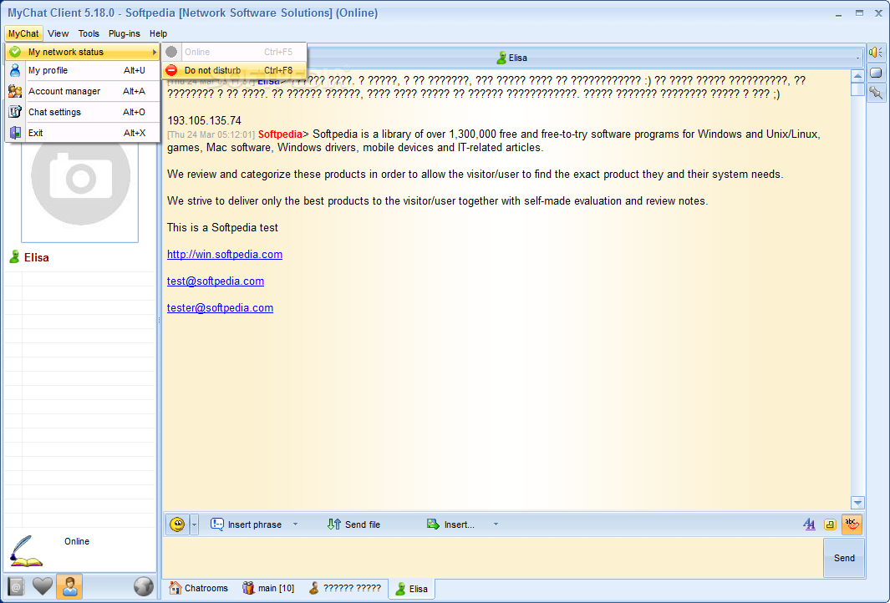Expand the Elisa header dropdown arrow
890x603 pixels.
tap(857, 58)
